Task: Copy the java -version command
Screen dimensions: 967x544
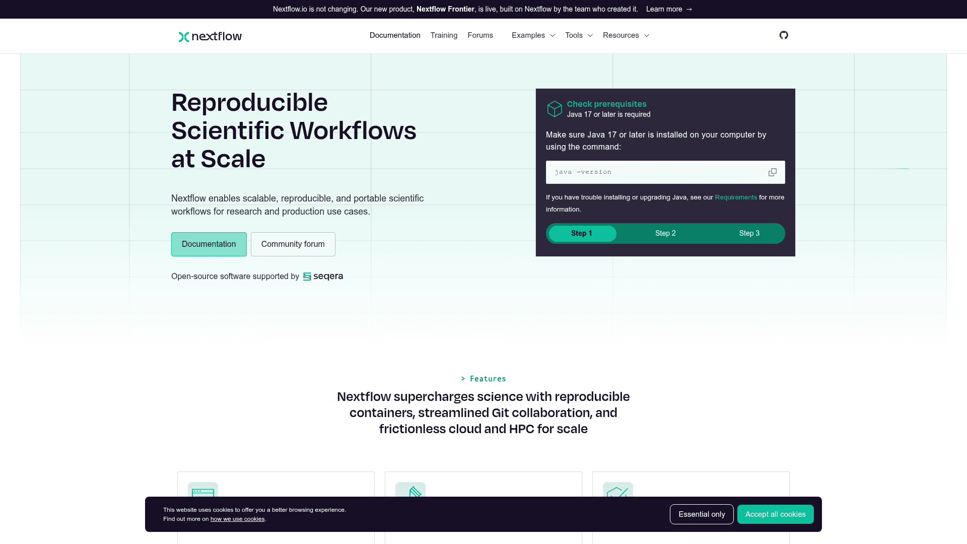Action: 772,172
